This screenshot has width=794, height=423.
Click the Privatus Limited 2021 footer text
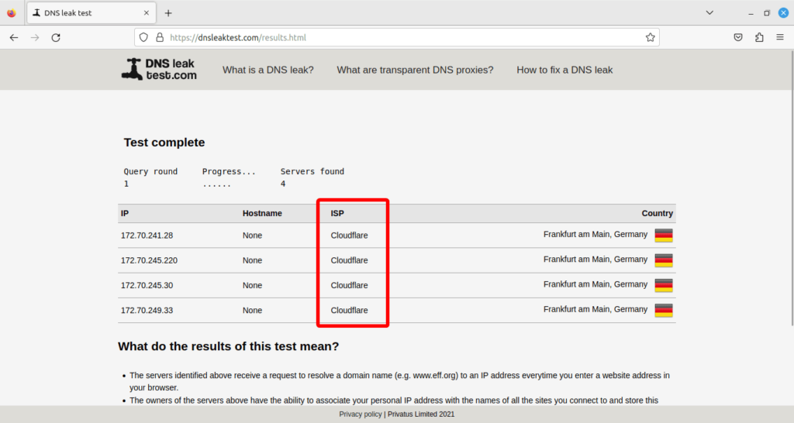421,414
